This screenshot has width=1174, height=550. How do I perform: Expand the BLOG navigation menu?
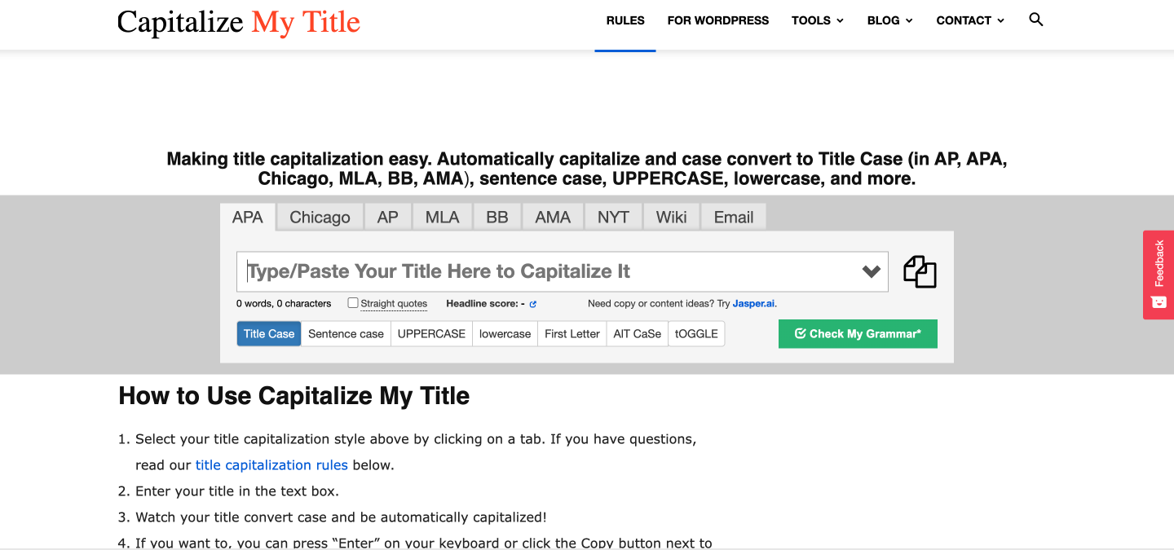coord(890,20)
